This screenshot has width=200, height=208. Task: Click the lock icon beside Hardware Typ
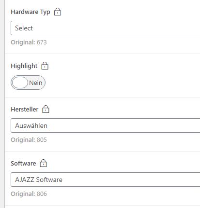tap(58, 12)
